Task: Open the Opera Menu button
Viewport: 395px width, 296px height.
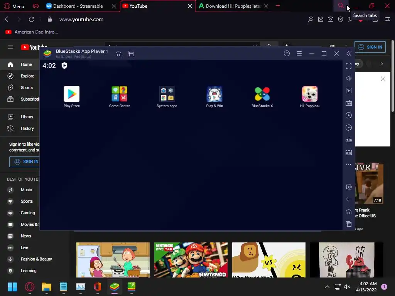Action: click(x=14, y=6)
